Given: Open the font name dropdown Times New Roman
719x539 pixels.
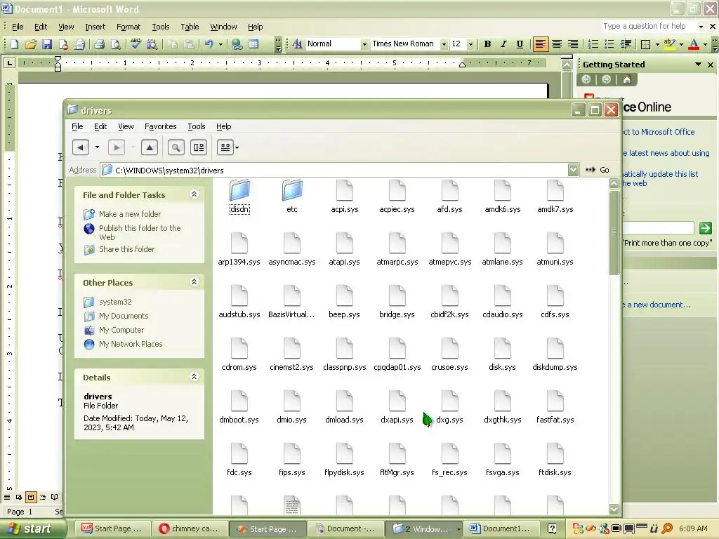Looking at the screenshot, I should coord(444,44).
